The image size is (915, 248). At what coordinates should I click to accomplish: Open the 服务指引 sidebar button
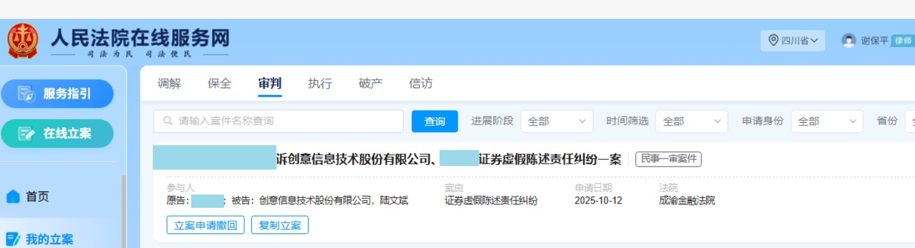coord(57,94)
